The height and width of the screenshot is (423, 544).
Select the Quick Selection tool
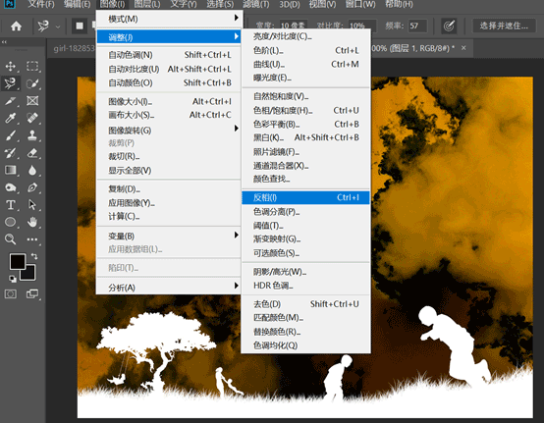(x=32, y=83)
